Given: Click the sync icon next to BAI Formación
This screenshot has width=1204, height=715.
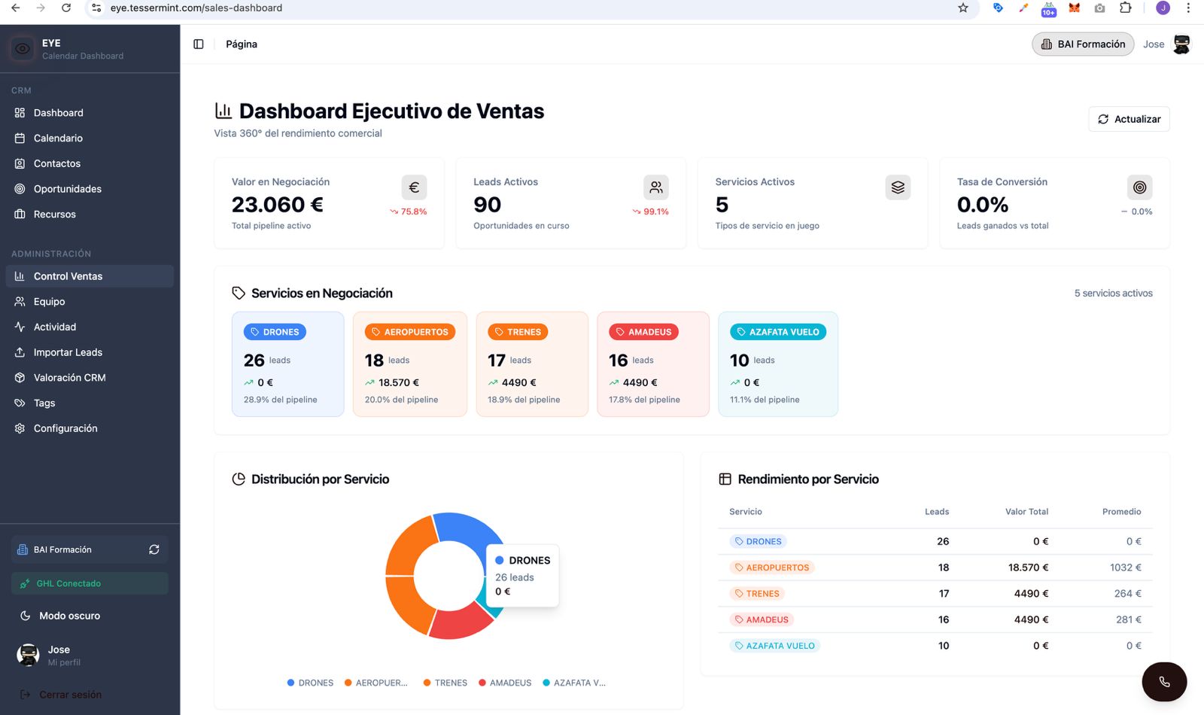Looking at the screenshot, I should [x=154, y=549].
